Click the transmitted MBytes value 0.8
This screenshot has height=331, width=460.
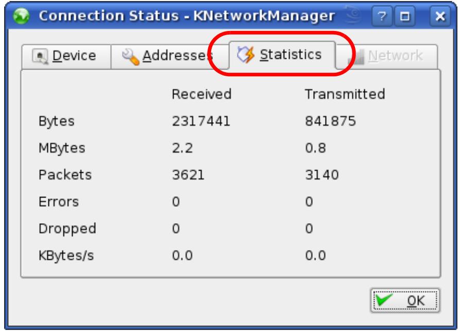click(316, 148)
